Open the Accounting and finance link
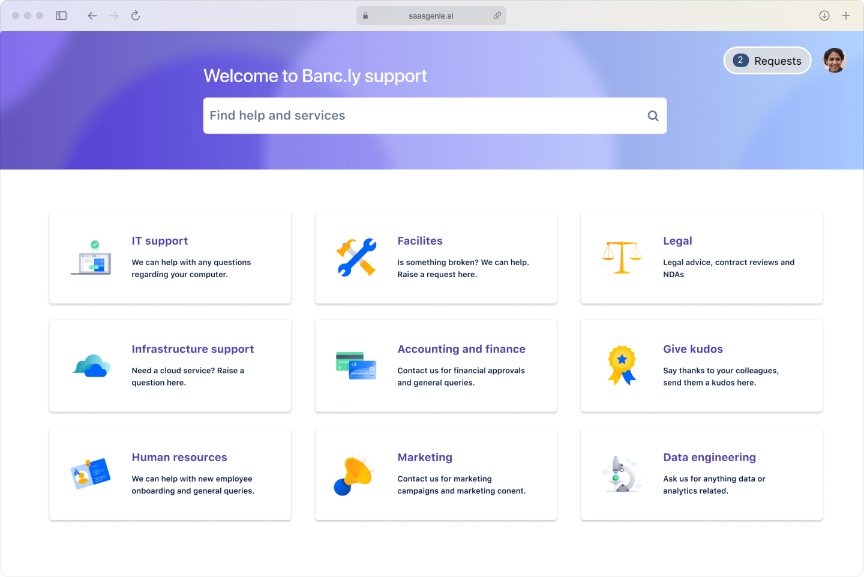 tap(461, 349)
